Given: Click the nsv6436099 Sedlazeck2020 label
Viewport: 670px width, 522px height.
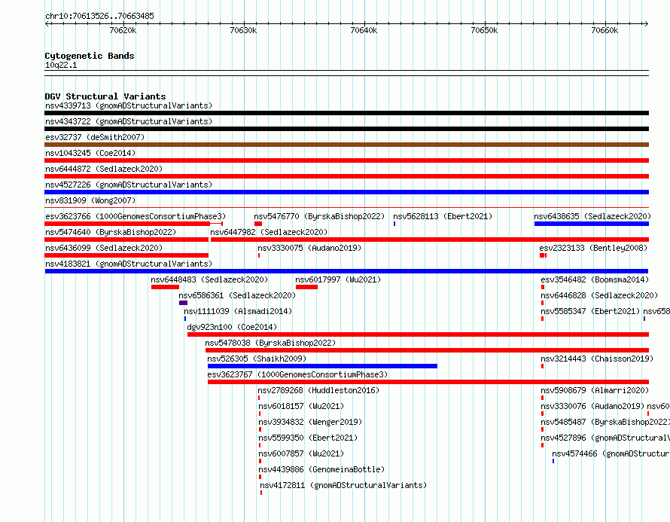Looking at the screenshot, I should pos(104,248).
